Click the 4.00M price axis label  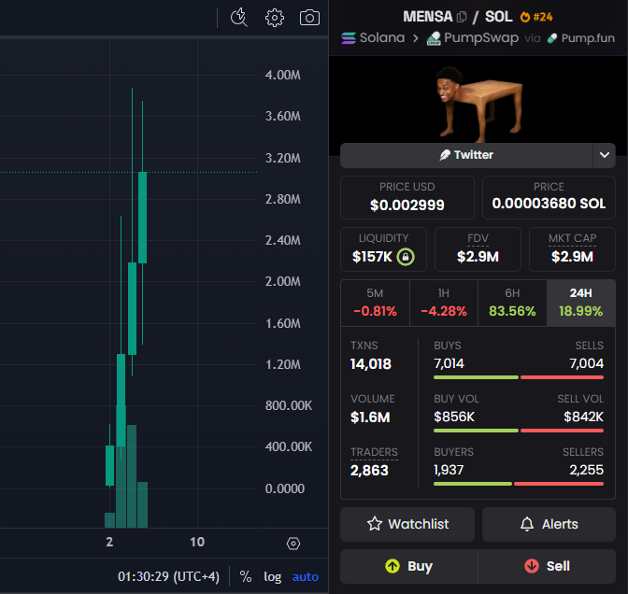283,75
